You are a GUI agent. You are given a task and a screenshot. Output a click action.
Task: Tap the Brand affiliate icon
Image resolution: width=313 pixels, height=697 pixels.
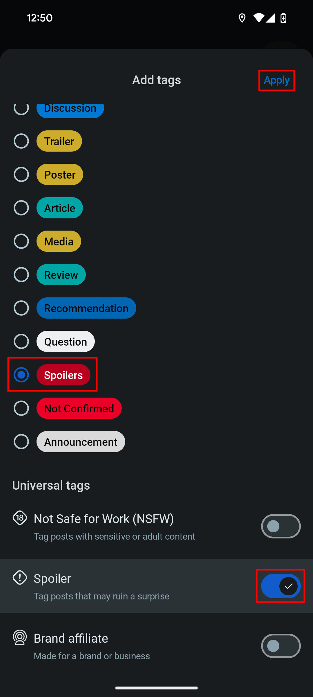(x=20, y=637)
